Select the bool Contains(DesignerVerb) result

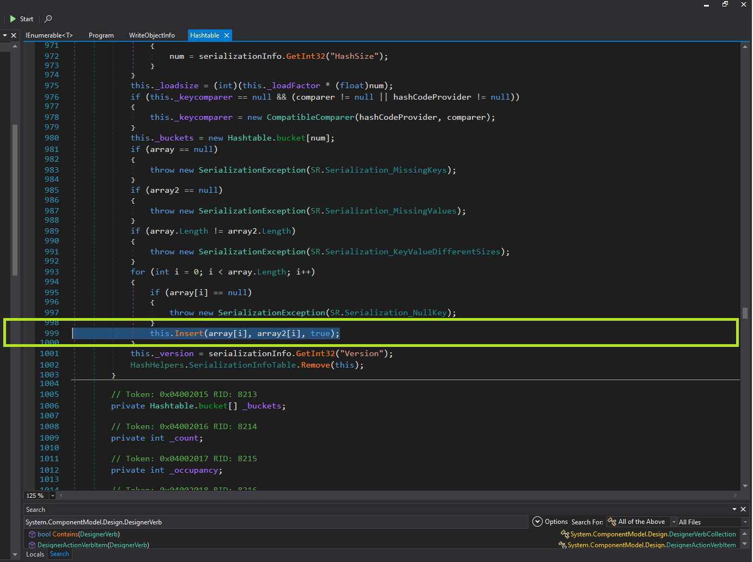click(78, 534)
